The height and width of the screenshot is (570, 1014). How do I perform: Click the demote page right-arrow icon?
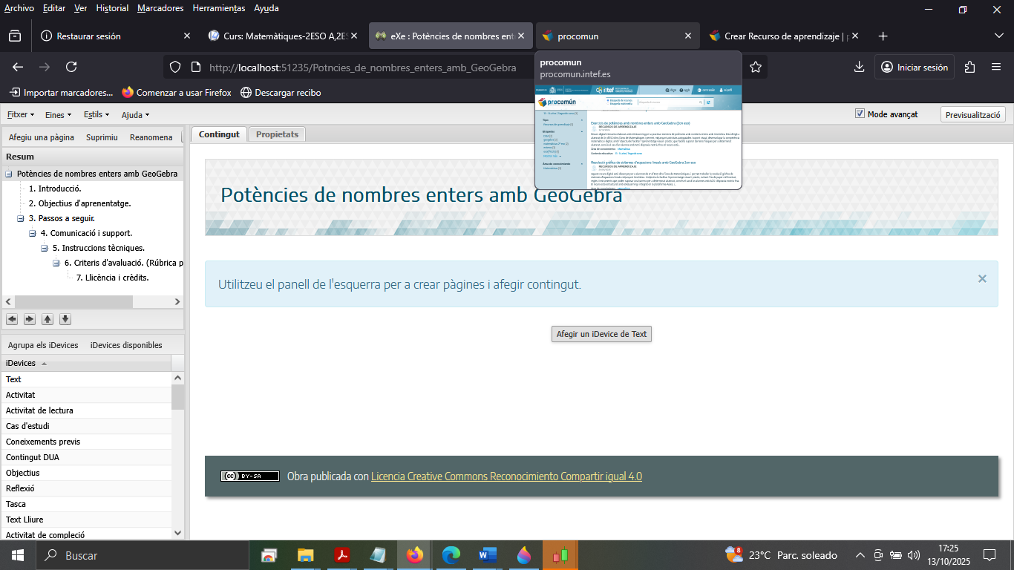(x=30, y=319)
